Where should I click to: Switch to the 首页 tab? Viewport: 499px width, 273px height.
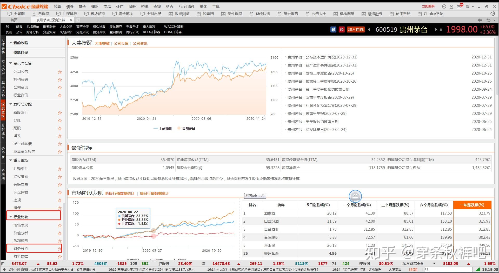pos(14,20)
